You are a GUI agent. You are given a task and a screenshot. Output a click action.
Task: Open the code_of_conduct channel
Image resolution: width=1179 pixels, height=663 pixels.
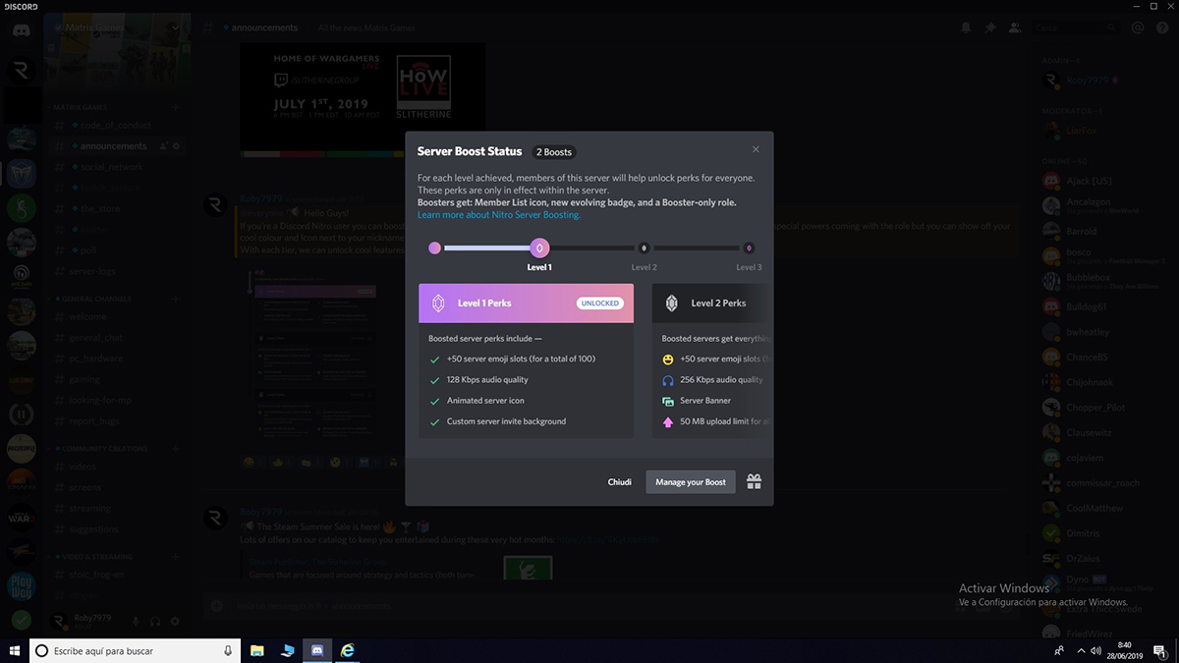pos(116,125)
